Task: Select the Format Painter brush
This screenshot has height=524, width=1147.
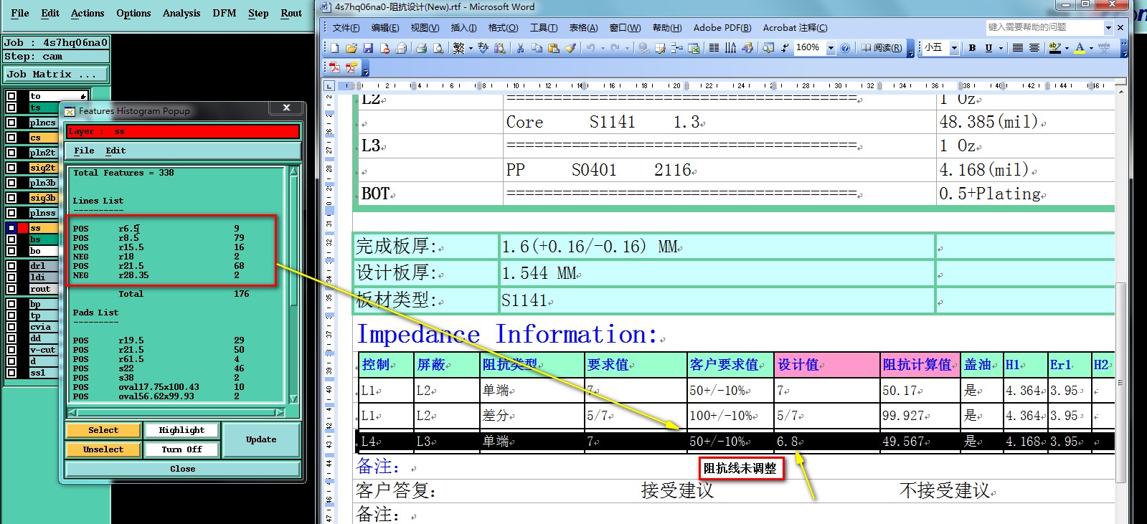Action: (x=570, y=48)
